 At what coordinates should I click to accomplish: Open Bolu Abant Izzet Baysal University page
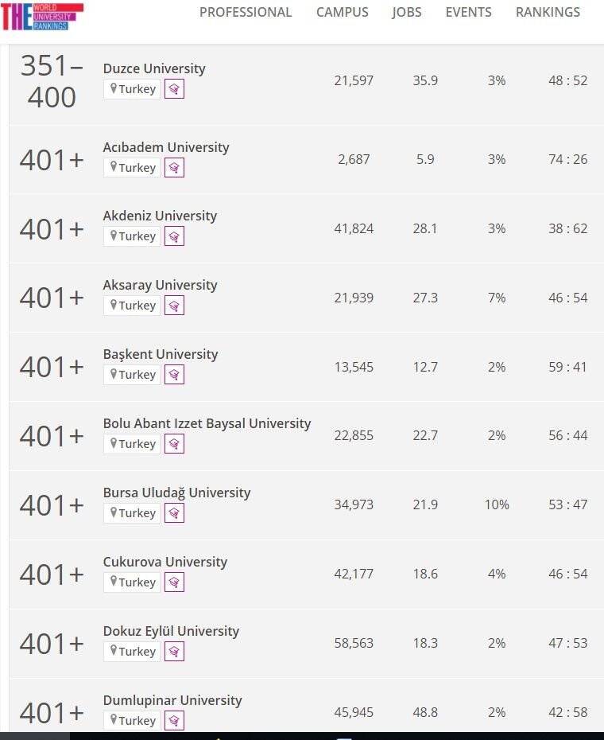pos(207,423)
